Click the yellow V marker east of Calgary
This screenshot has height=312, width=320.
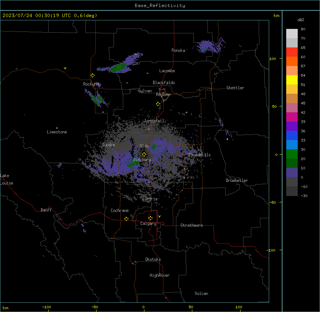[x=159, y=216]
